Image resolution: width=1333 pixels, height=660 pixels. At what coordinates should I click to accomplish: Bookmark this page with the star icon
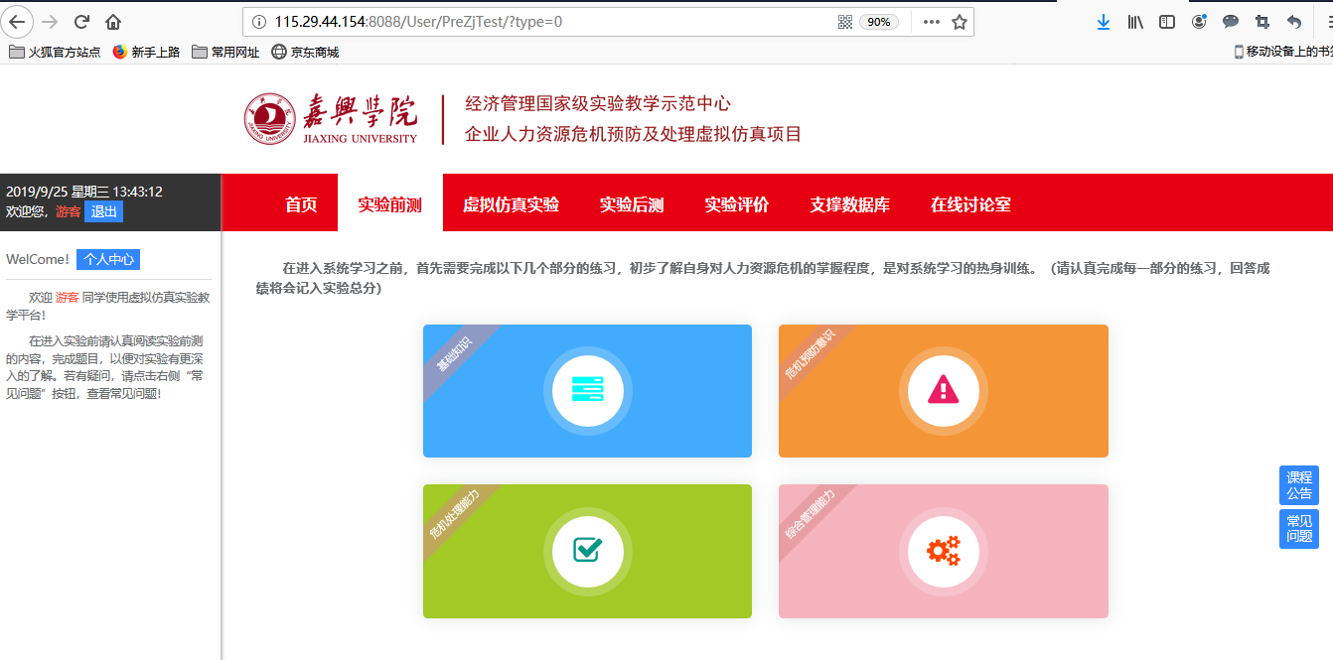959,22
